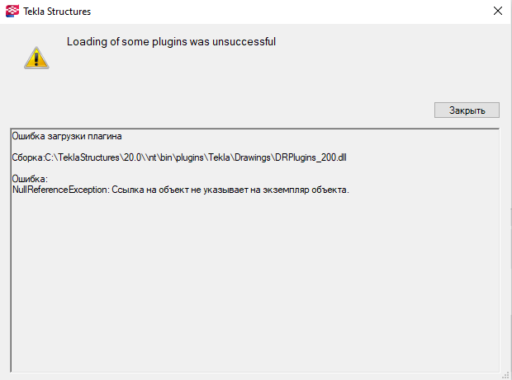Click the 'Loading of some plugins' heading
This screenshot has width=512, height=380.
171,41
